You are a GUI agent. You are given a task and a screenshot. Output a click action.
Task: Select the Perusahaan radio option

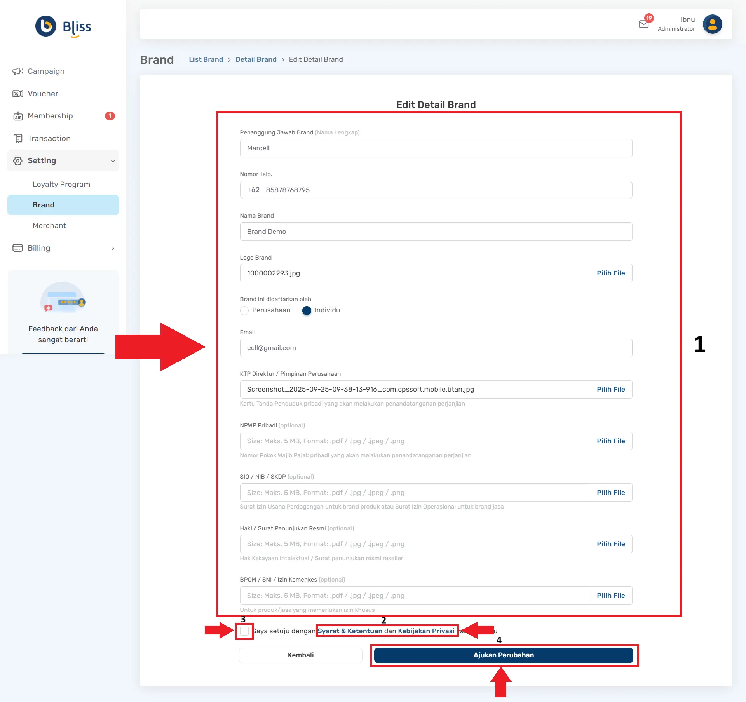pyautogui.click(x=244, y=310)
